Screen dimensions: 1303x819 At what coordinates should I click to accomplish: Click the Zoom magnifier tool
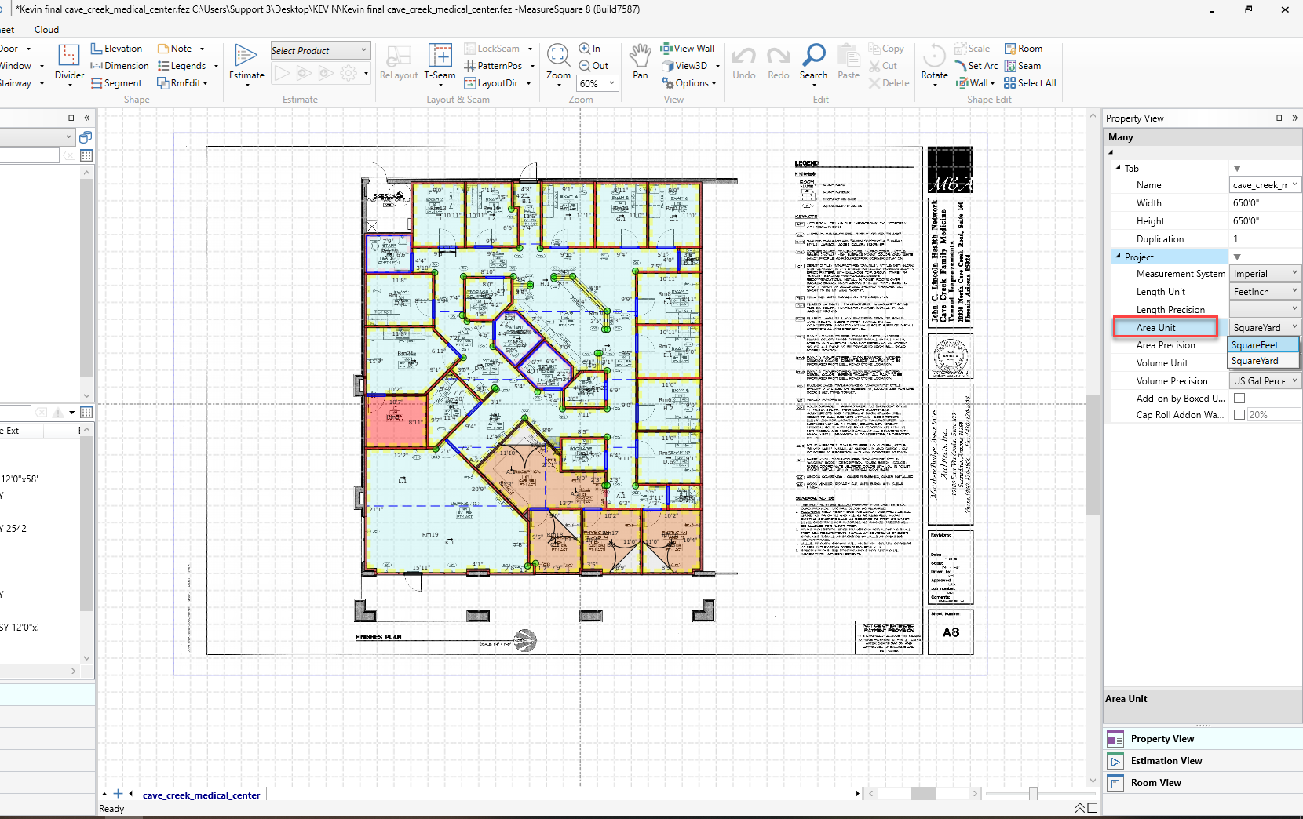tap(558, 61)
